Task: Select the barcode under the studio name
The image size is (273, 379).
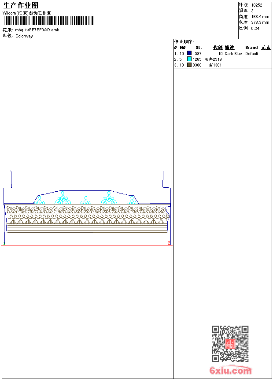Action: pos(48,21)
